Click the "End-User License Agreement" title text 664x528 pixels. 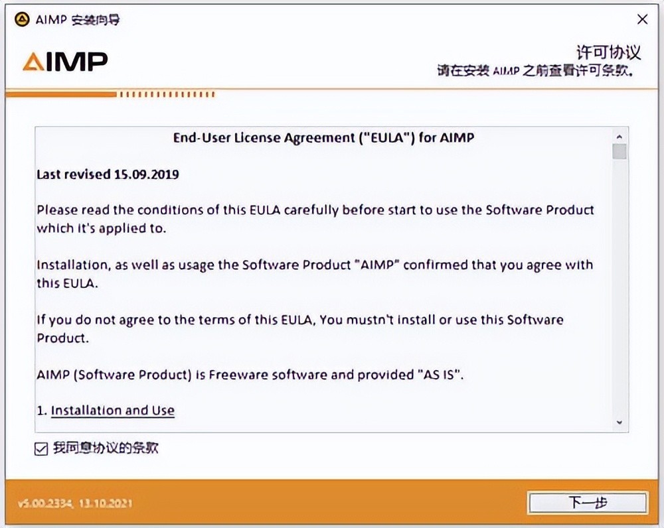coord(323,138)
